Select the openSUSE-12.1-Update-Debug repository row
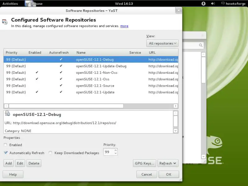Screen dimensions: 248x186 coord(91,66)
